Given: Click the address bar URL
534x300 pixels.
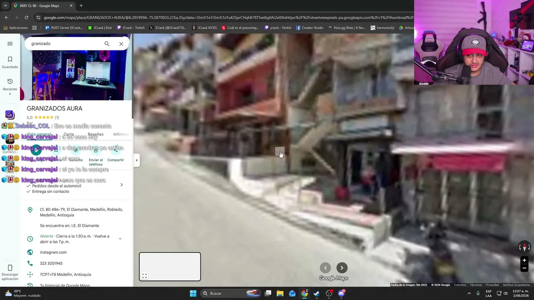Looking at the screenshot, I should click(229, 17).
